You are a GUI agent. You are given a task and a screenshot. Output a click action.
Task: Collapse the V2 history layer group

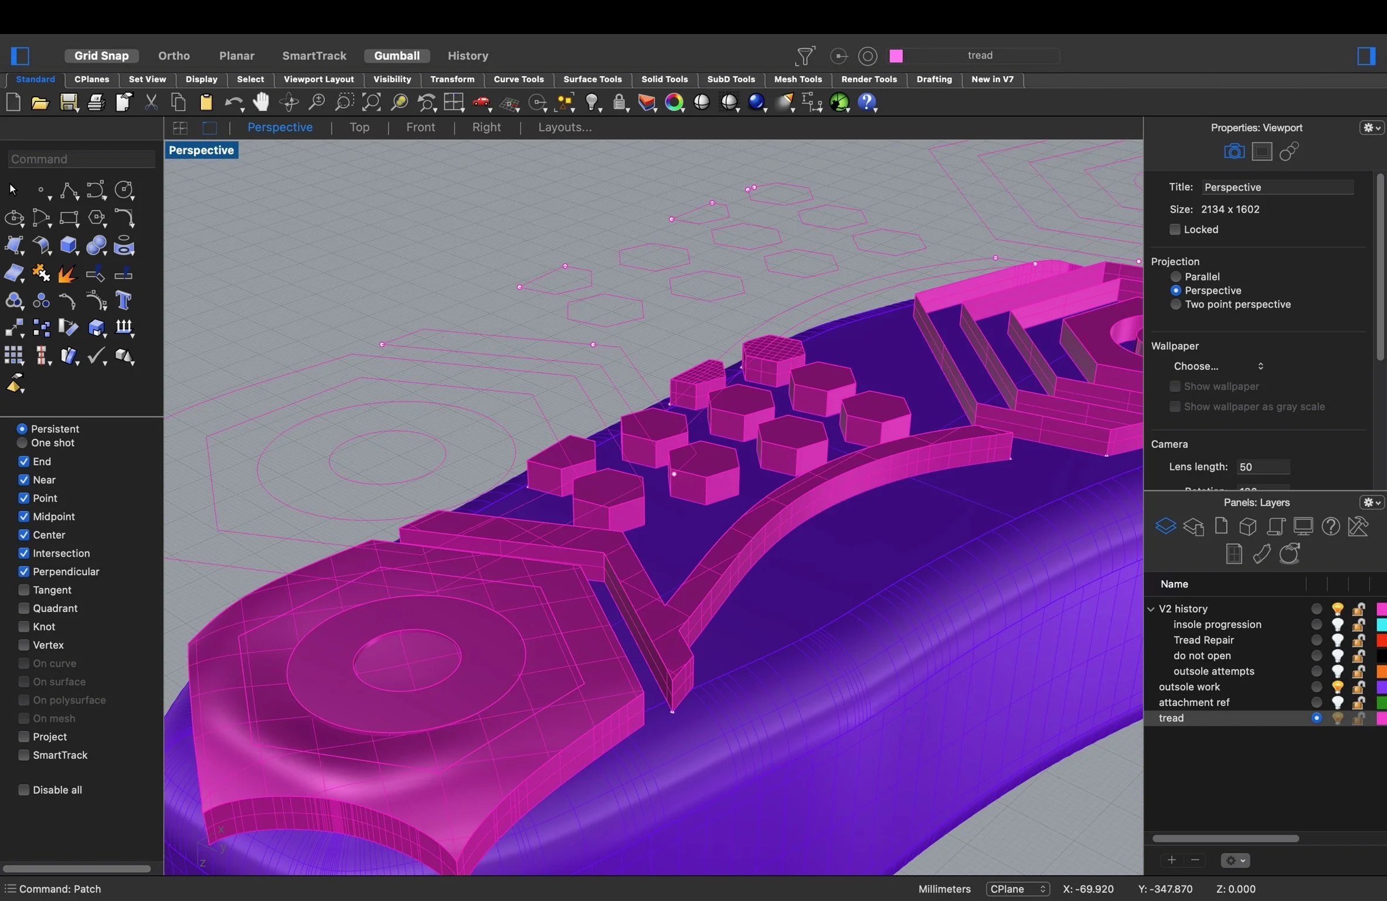pos(1151,608)
